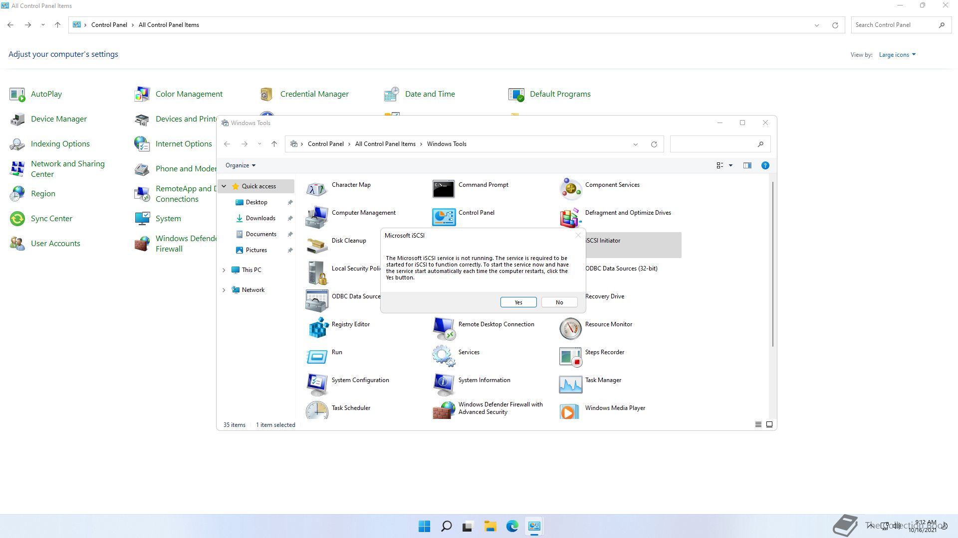
Task: Open Steps Recorder icon
Action: tap(570, 357)
